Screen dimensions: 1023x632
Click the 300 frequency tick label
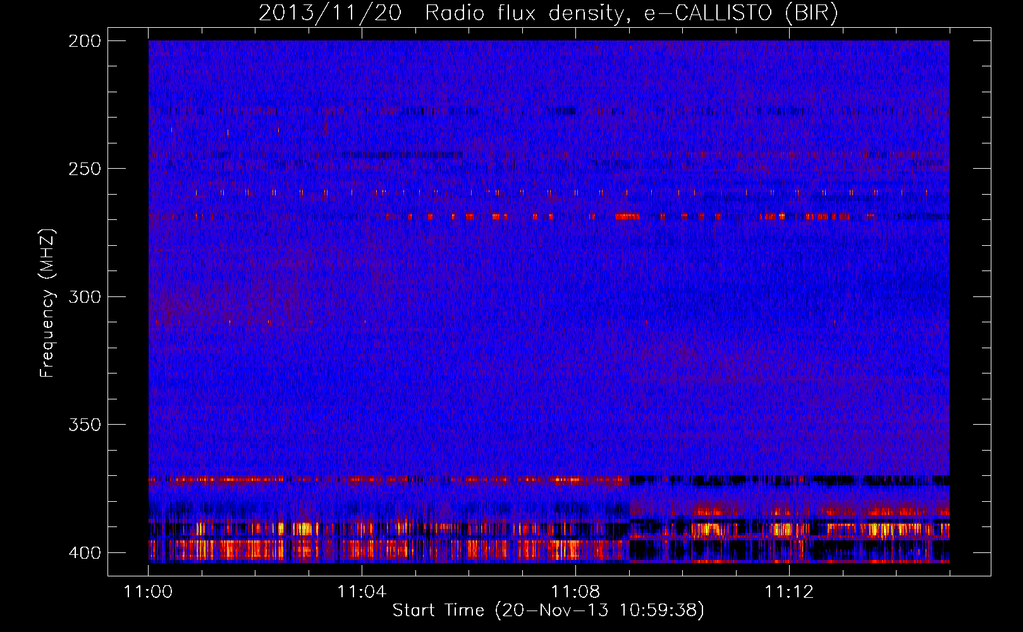pyautogui.click(x=85, y=296)
